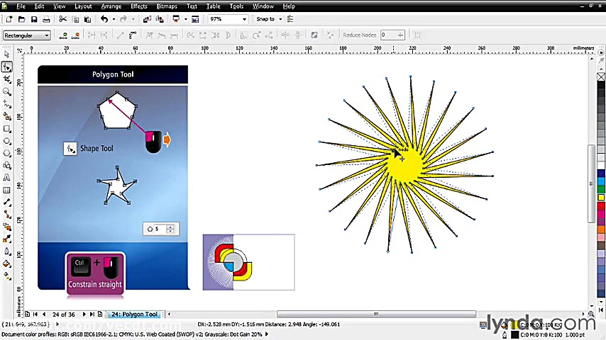The image size is (606, 340).
Task: Select the Pick tool in toolbox
Action: tap(6, 54)
